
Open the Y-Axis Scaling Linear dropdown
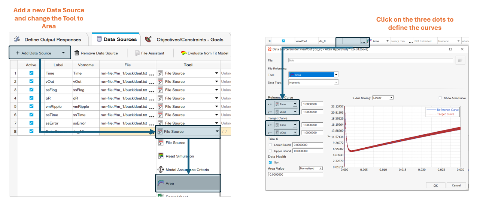[383, 98]
